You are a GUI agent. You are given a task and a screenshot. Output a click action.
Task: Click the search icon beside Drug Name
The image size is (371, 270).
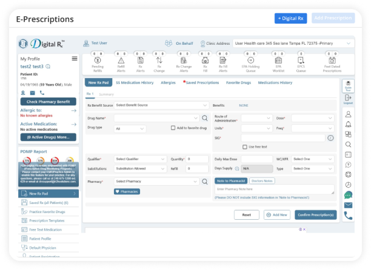(205, 118)
